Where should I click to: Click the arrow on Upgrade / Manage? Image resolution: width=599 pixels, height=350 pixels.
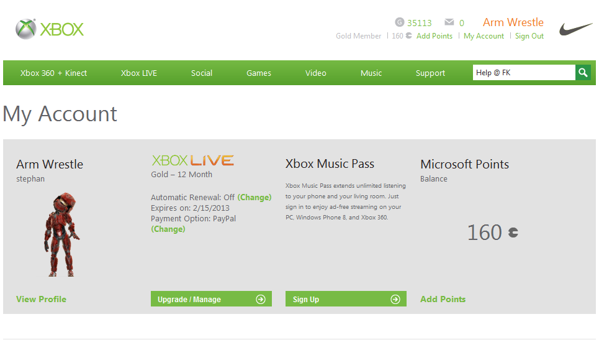click(261, 299)
